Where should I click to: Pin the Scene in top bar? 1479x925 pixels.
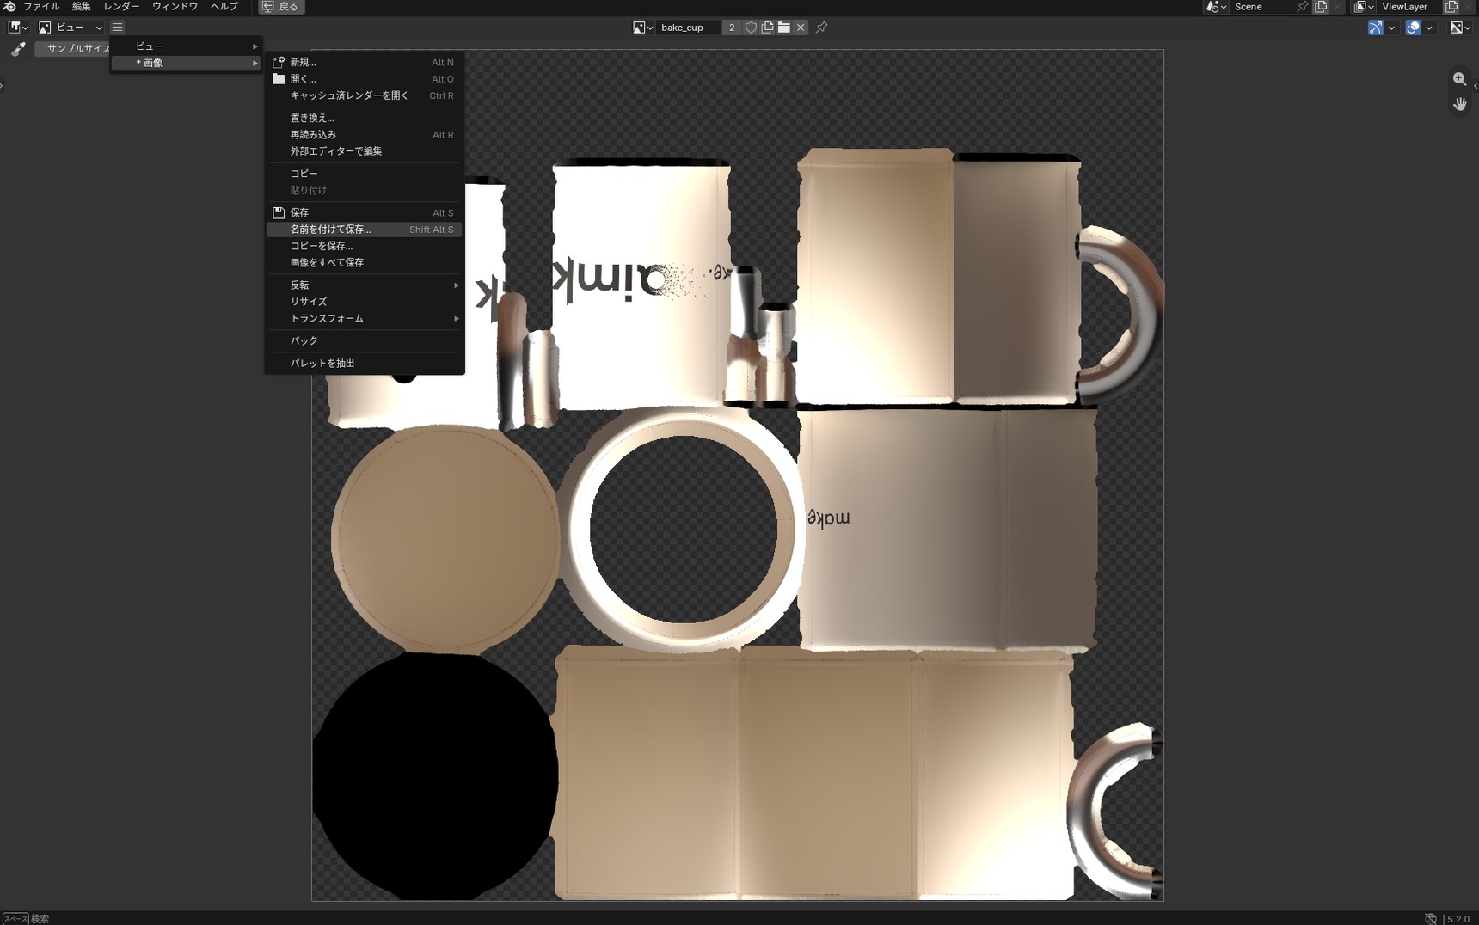(1303, 7)
